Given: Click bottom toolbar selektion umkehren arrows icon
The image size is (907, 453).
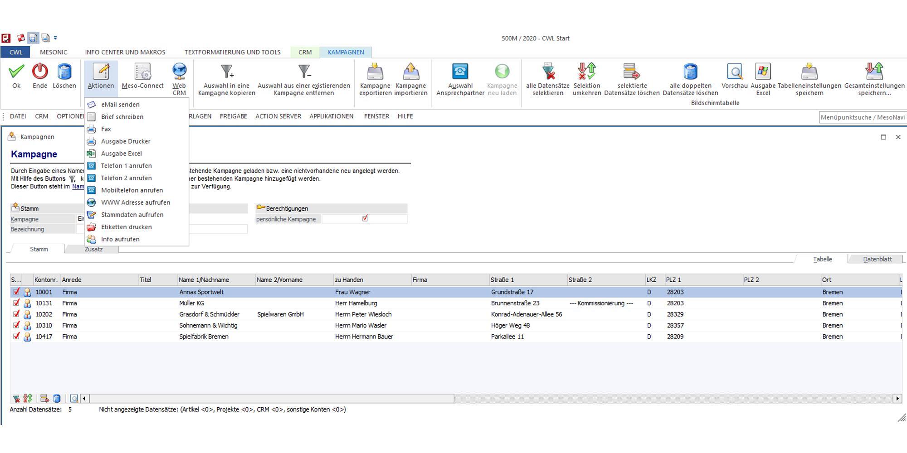Looking at the screenshot, I should coord(28,399).
